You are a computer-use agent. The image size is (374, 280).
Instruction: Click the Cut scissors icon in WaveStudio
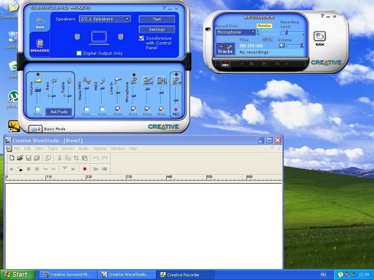60,158
